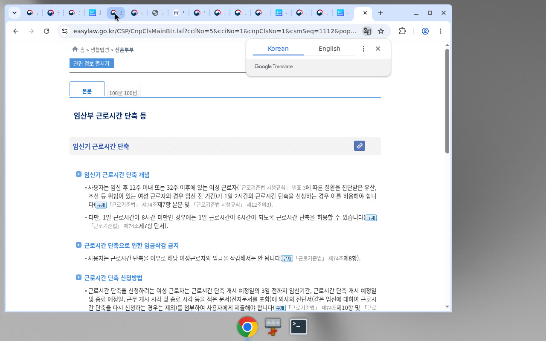Select English in translate popup

pyautogui.click(x=329, y=49)
